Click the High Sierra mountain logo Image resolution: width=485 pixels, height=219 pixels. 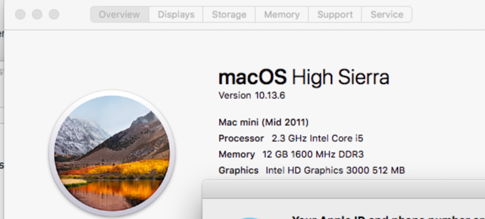click(112, 153)
